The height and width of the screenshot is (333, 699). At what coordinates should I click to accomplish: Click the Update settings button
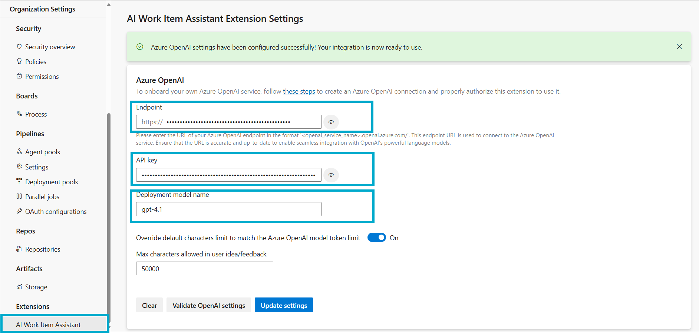pyautogui.click(x=284, y=305)
